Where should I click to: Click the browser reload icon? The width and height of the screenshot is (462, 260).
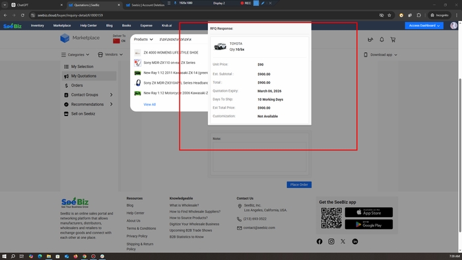click(22, 15)
